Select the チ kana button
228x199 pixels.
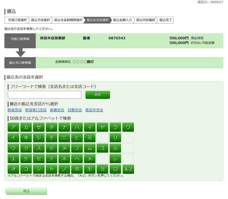tap(52, 138)
